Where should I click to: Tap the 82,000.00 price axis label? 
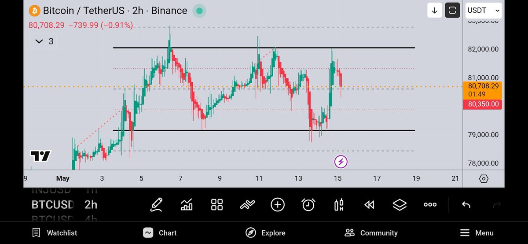(x=483, y=49)
